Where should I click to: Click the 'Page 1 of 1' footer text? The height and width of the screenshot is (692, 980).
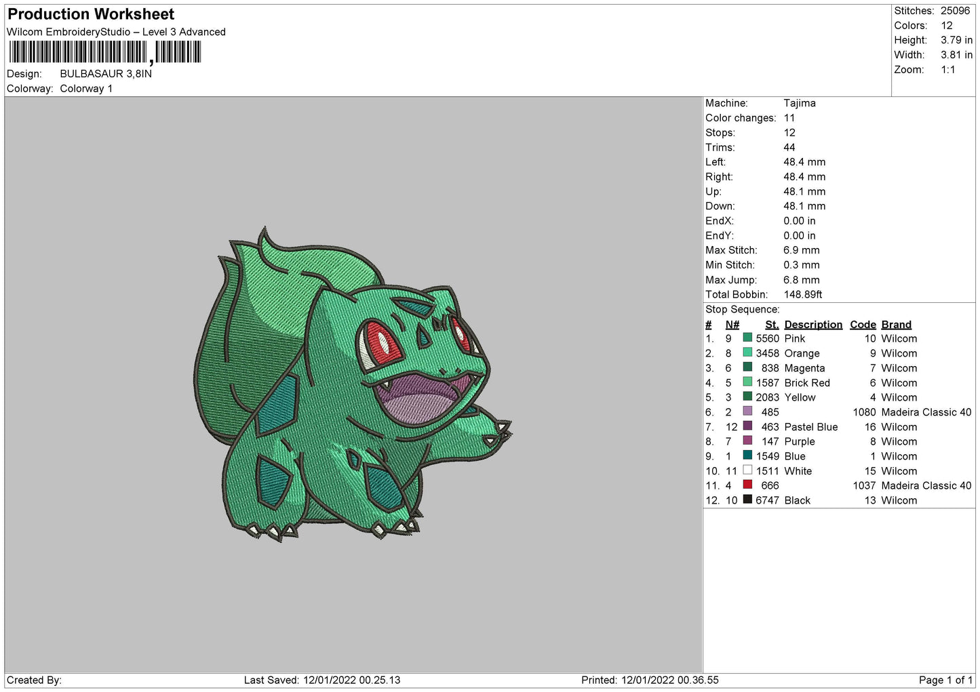(x=945, y=680)
